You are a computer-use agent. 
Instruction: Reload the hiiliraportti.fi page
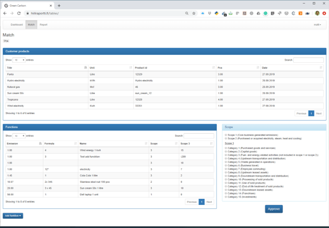pyautogui.click(x=19, y=13)
